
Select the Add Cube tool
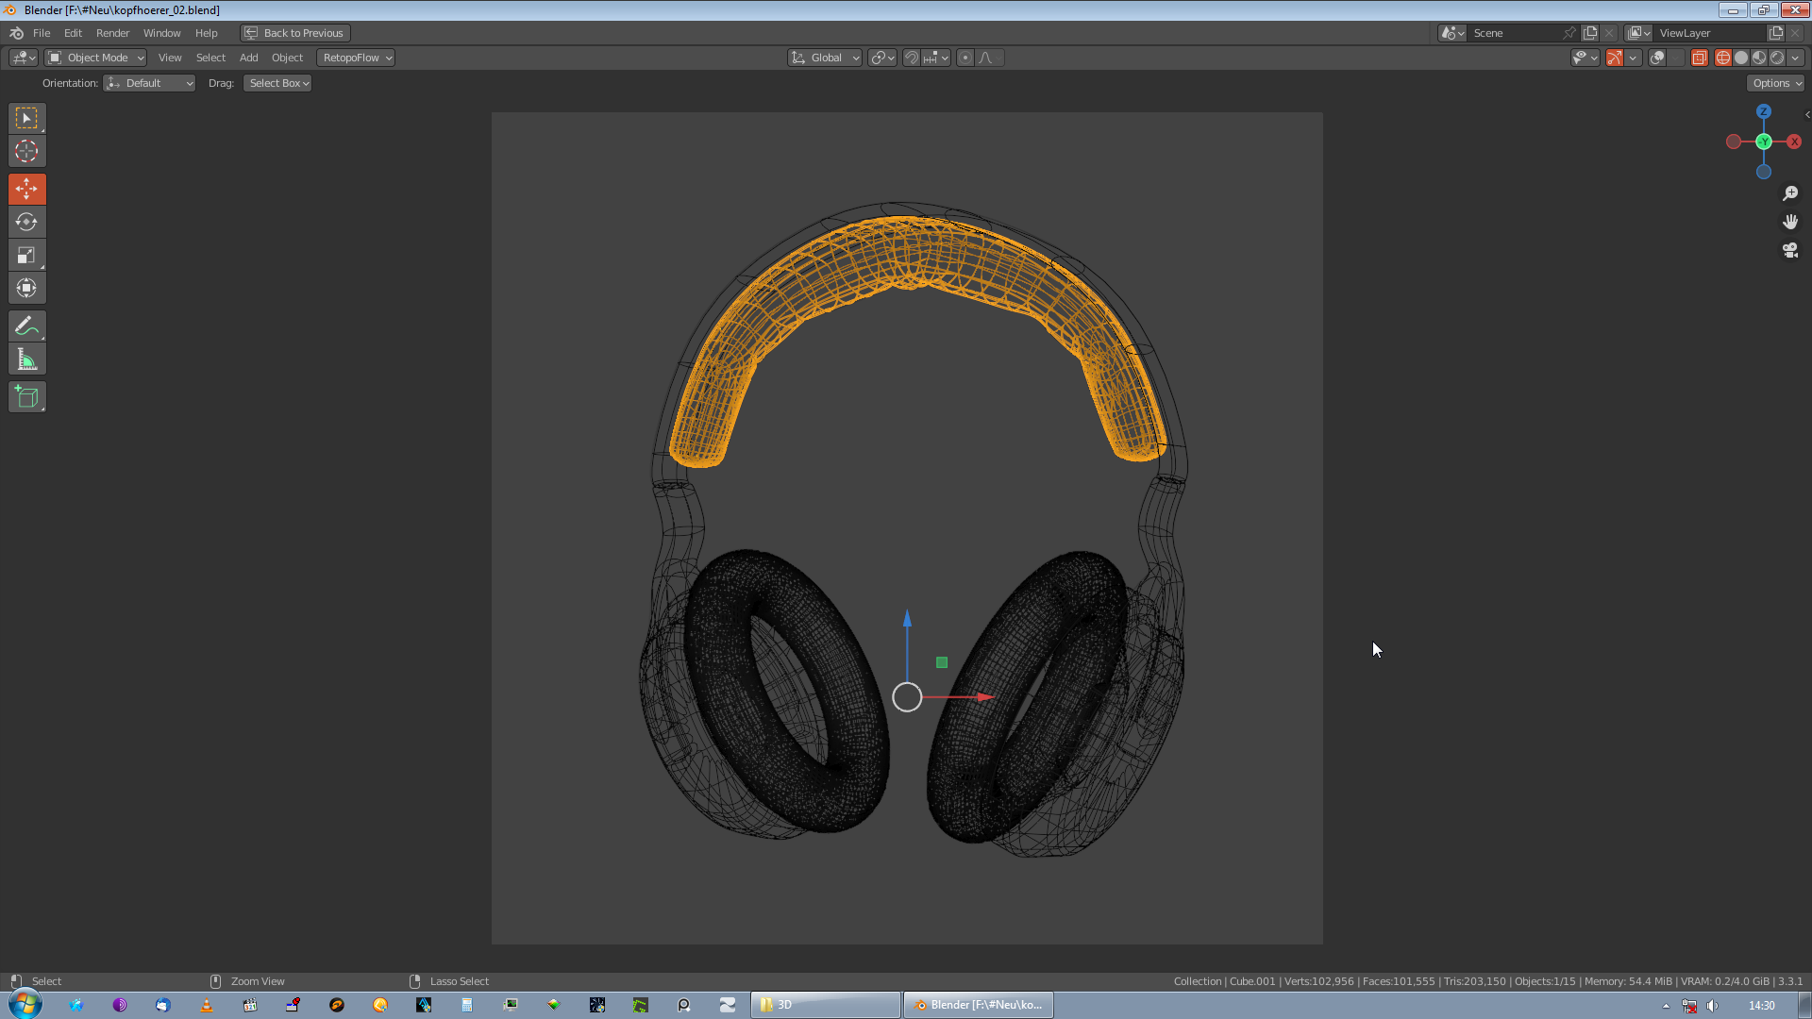26,397
